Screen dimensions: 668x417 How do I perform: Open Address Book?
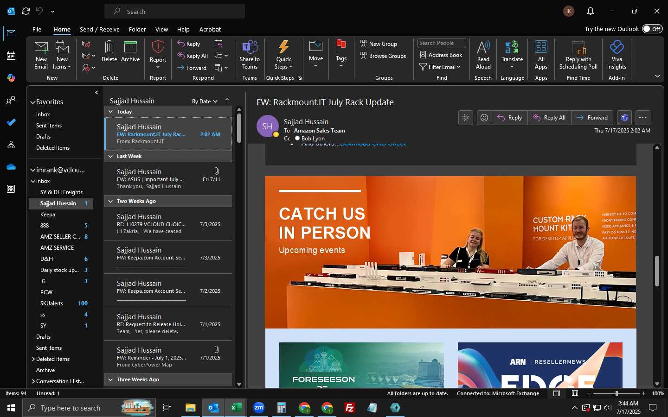click(x=441, y=55)
